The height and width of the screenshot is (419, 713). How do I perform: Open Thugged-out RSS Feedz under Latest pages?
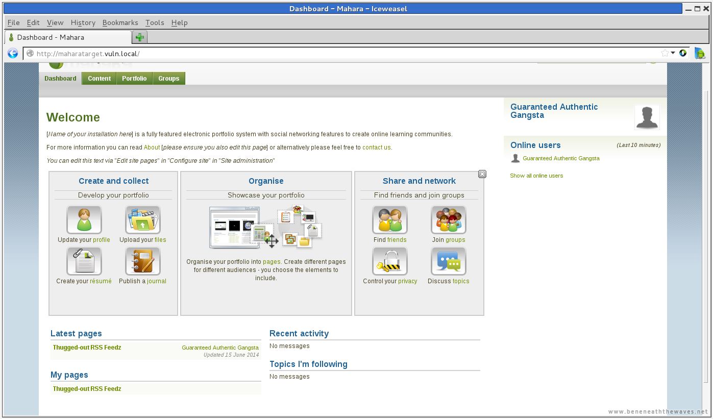[87, 348]
